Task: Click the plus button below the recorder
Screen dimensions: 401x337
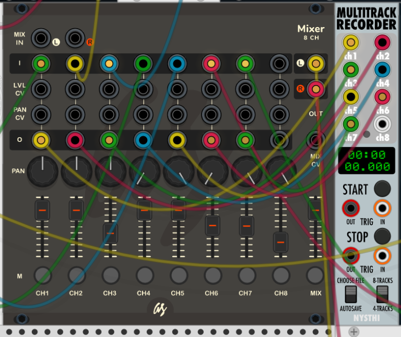Action: [x=353, y=332]
